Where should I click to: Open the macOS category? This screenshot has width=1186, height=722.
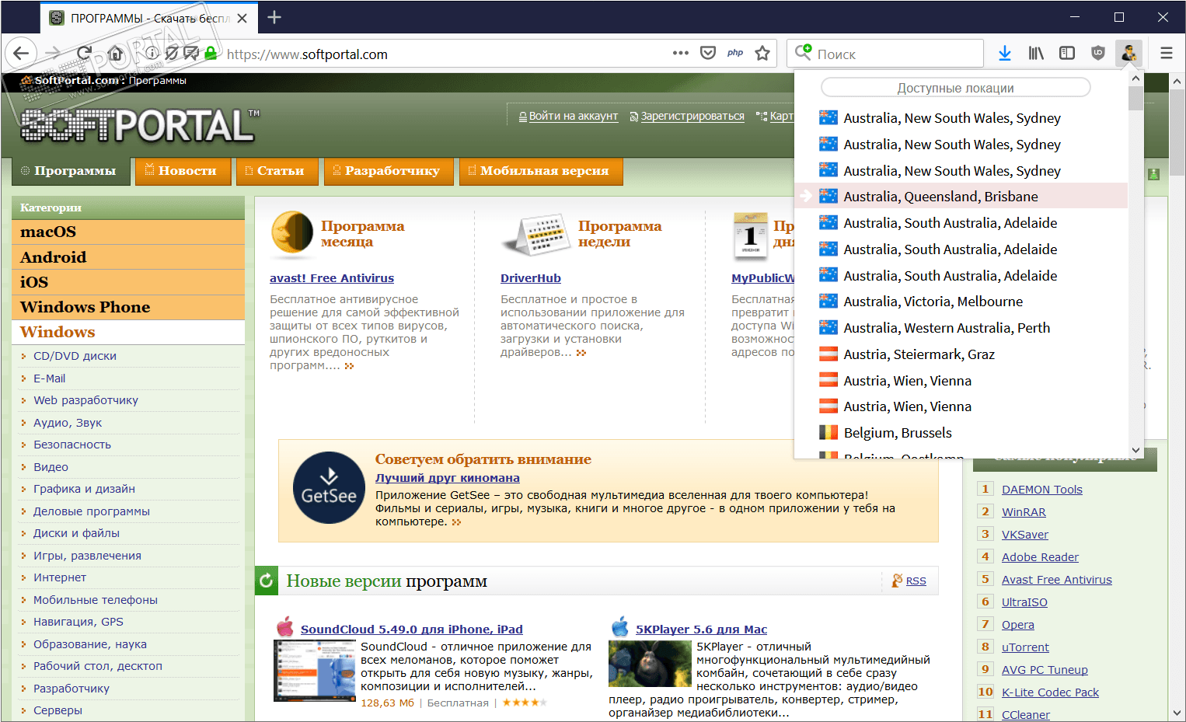pyautogui.click(x=128, y=232)
